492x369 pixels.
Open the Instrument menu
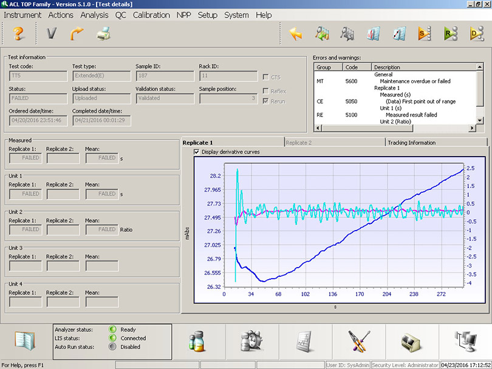(x=22, y=15)
